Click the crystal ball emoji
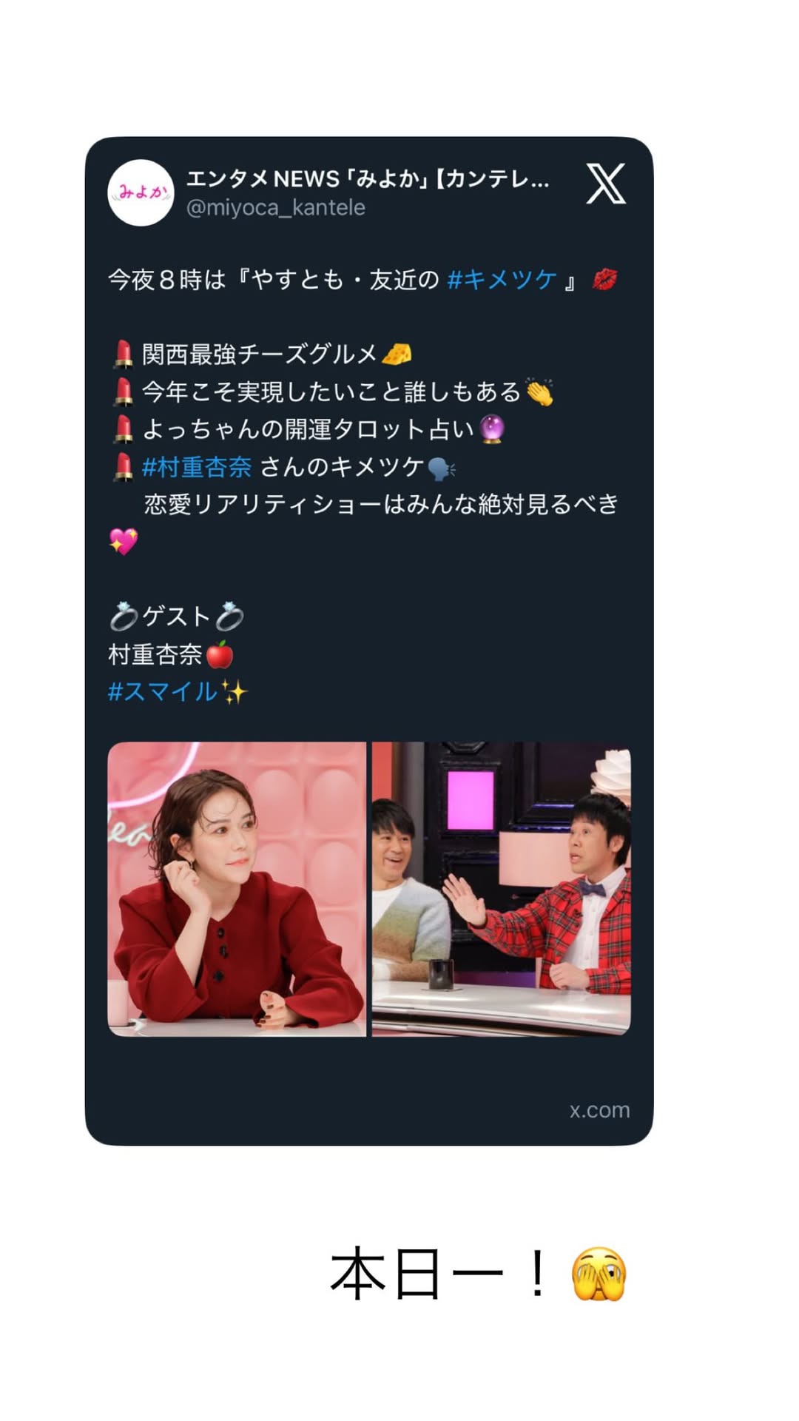The width and height of the screenshot is (799, 1421). pos(492,429)
